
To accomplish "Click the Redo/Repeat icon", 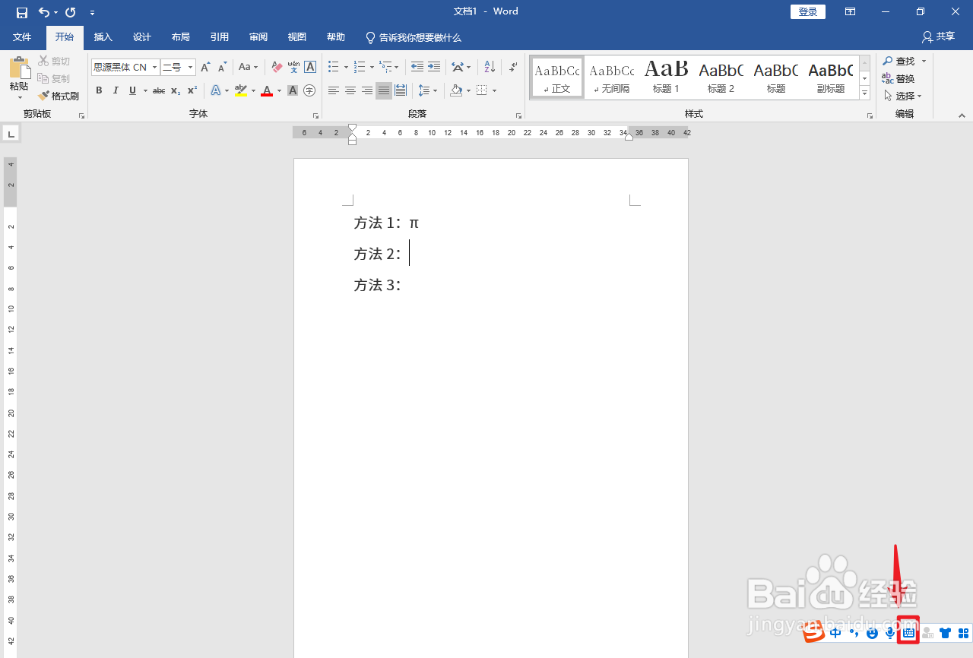I will point(71,12).
